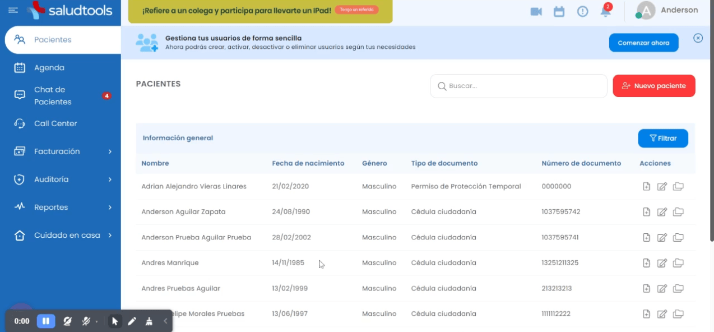The image size is (714, 332).
Task: Click the Nuevo paciente button
Action: pos(653,86)
